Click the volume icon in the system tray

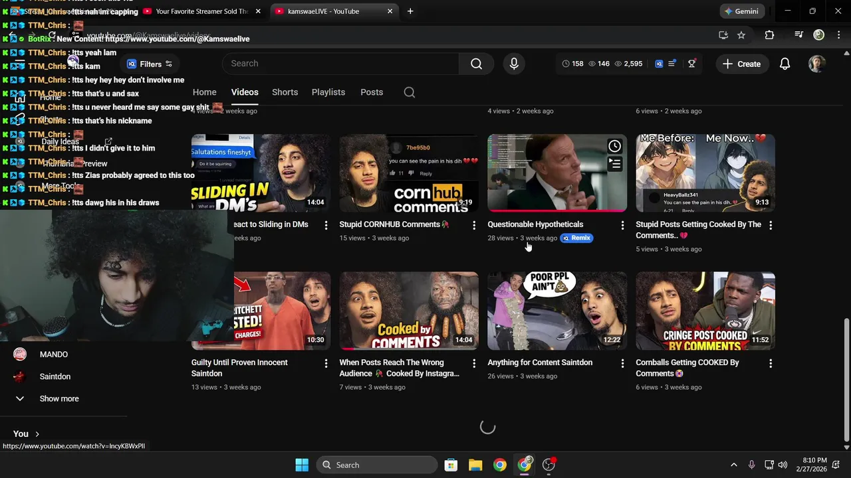click(783, 465)
